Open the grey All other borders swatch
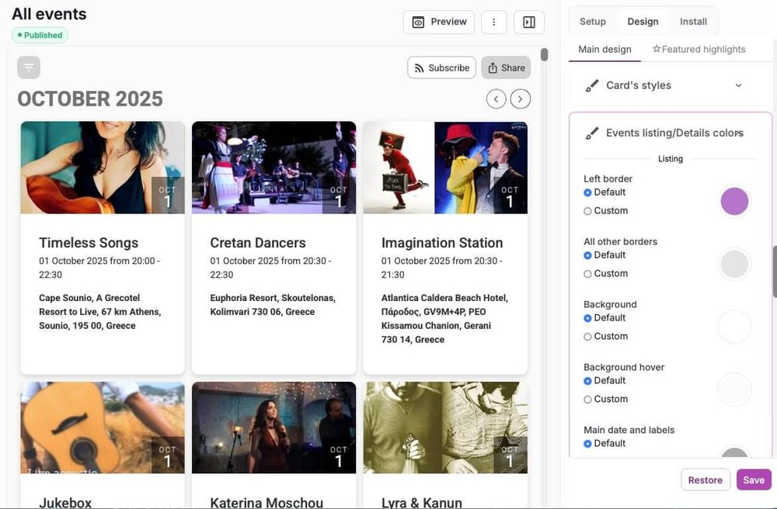 [x=734, y=264]
